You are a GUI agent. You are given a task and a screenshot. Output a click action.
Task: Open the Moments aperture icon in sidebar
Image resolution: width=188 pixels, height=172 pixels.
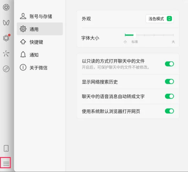coord(6,7)
